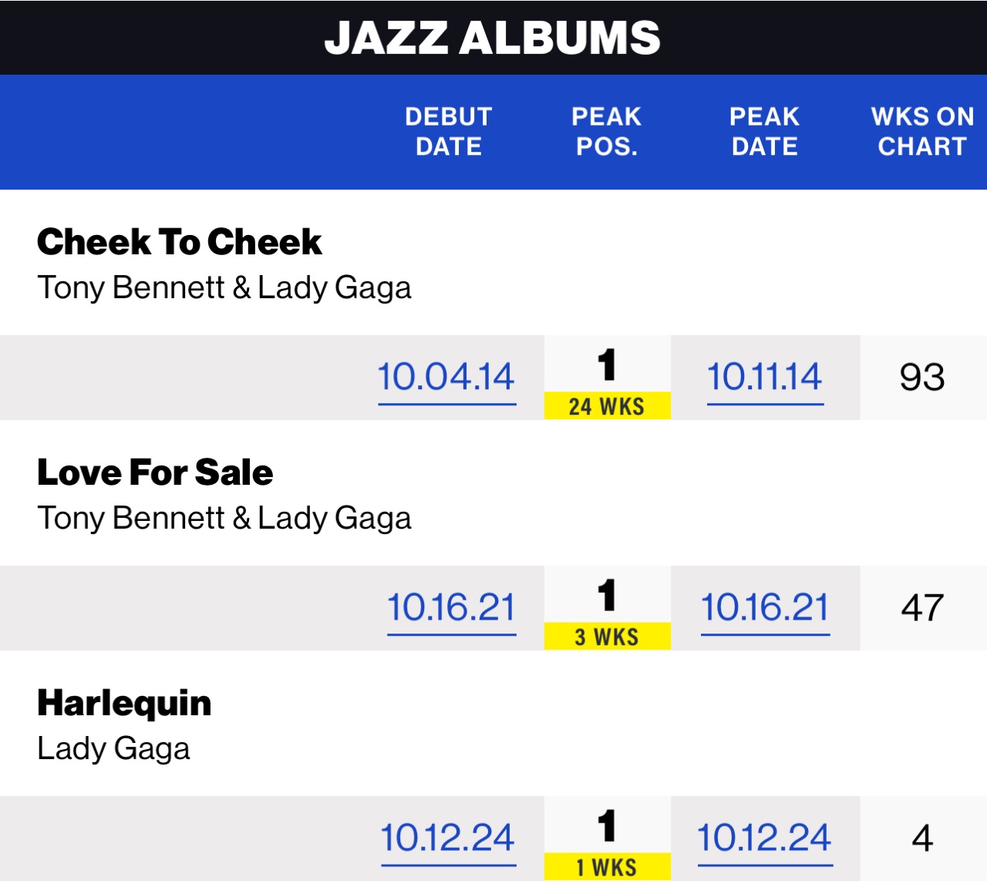Open Cheek To Cheek peak date 10.11.14

765,378
